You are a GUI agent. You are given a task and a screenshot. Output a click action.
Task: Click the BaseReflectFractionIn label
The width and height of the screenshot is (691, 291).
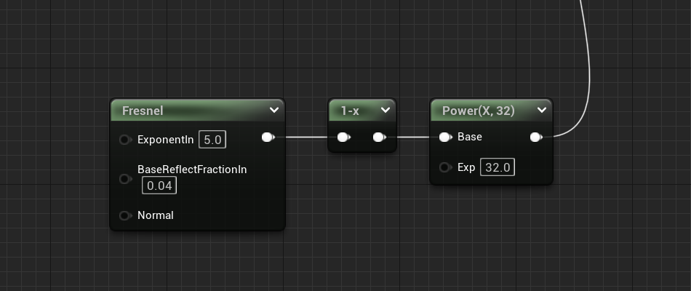pos(192,170)
